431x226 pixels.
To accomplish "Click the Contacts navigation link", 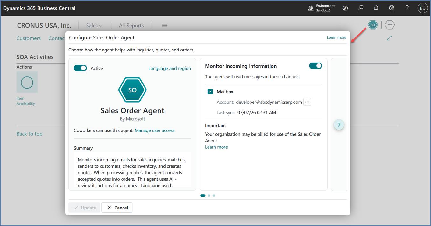I will click(x=57, y=38).
